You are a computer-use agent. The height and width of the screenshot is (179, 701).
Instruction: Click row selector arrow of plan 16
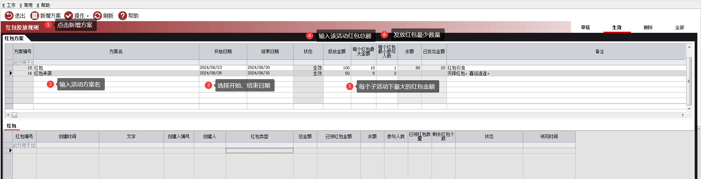[9, 73]
